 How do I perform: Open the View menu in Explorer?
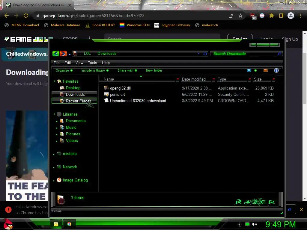tap(79, 63)
